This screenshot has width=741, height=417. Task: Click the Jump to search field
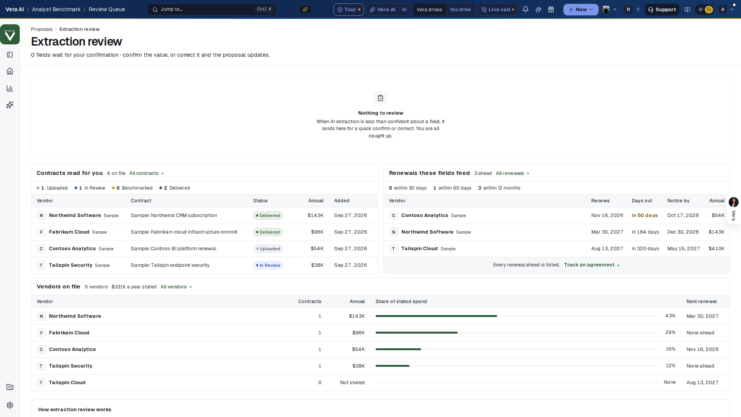pos(211,9)
